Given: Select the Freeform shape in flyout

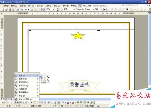Looking at the screenshot, I should [45, 80].
